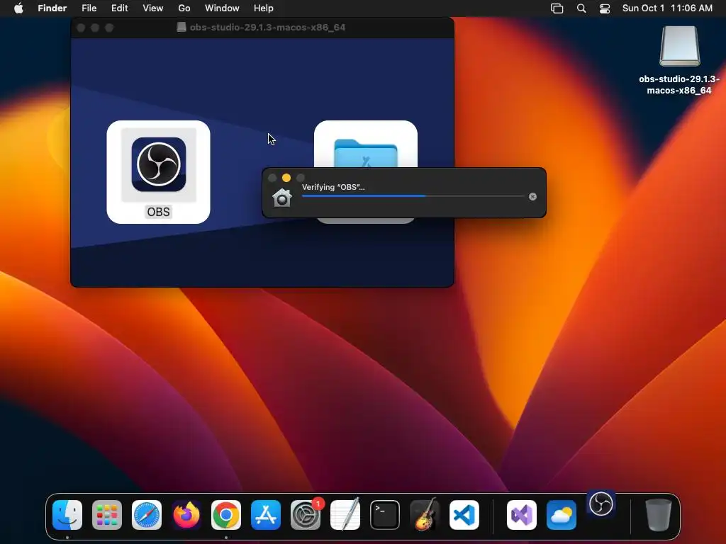This screenshot has width=726, height=544.
Task: Click the Verifying "OBS"… status text
Action: coord(333,187)
